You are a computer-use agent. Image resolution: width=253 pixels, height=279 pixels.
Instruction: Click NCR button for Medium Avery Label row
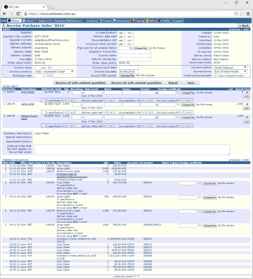point(246,122)
